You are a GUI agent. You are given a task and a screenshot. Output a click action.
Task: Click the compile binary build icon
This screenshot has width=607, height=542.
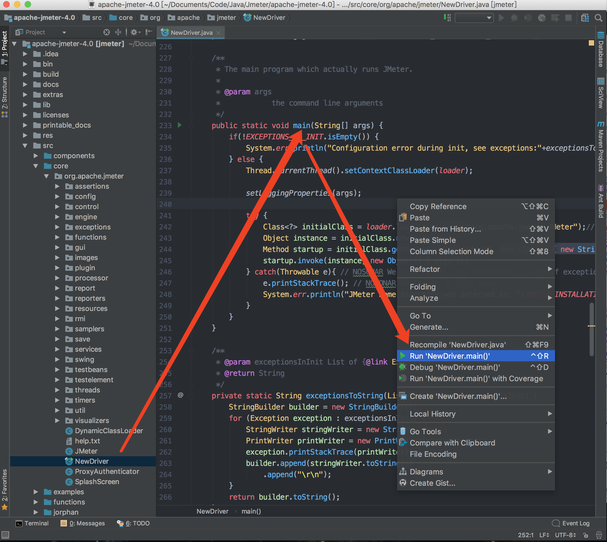[447, 18]
